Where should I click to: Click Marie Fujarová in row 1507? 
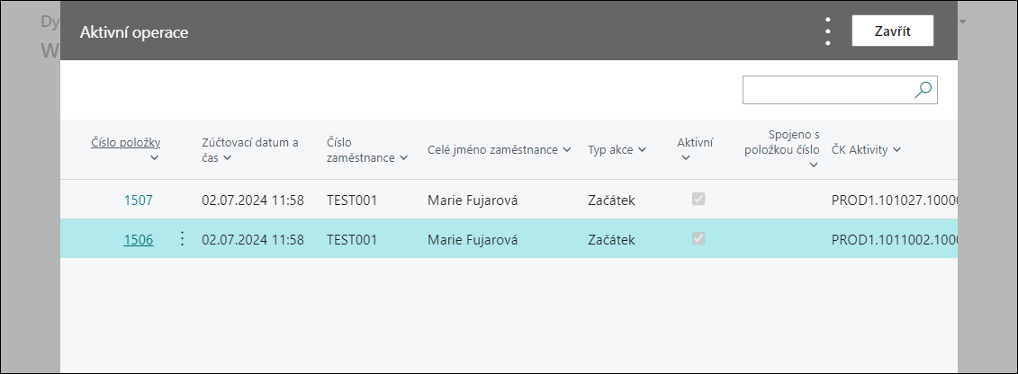tap(473, 200)
